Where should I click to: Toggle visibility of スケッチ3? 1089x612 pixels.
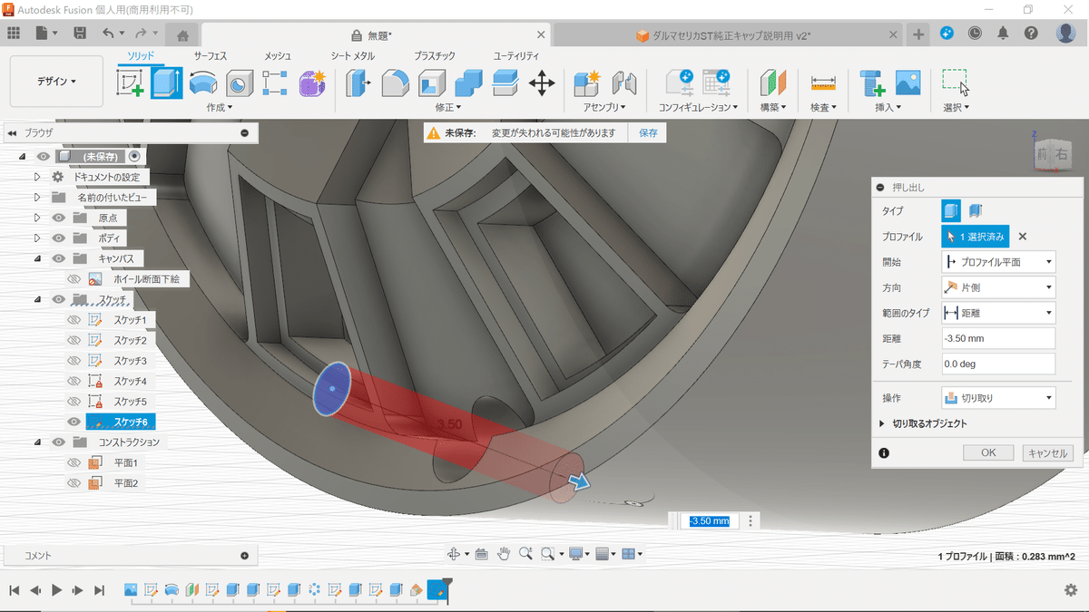point(74,361)
